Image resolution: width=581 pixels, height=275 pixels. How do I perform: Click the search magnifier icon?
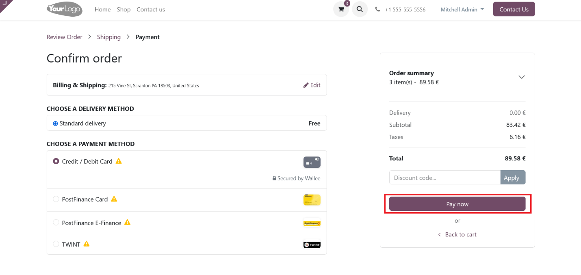360,9
